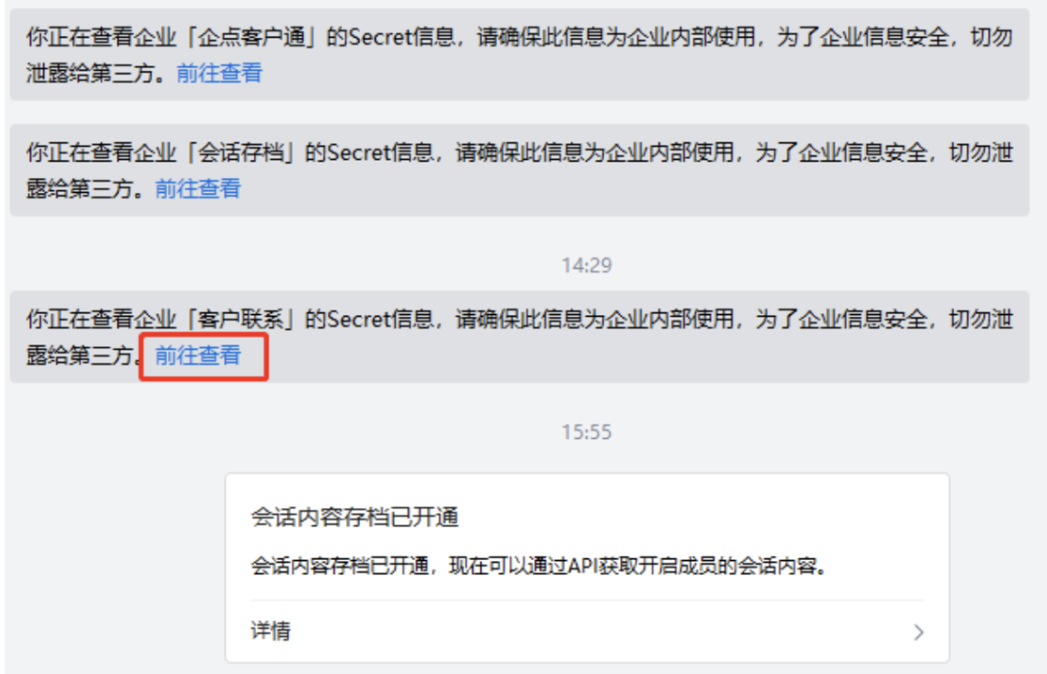Open 详情 on the archive card

(x=270, y=631)
